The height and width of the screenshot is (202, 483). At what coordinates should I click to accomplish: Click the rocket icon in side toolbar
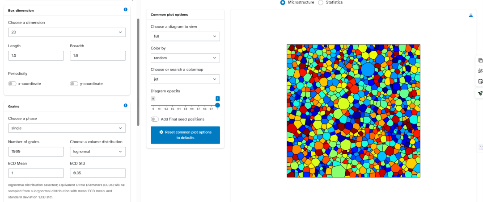pos(480,93)
